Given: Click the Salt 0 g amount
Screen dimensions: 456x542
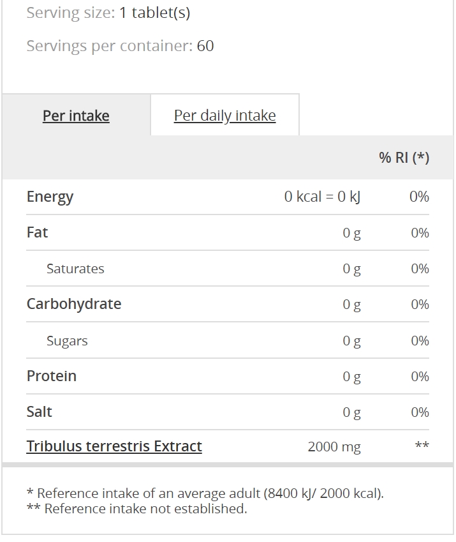Looking at the screenshot, I should 352,412.
